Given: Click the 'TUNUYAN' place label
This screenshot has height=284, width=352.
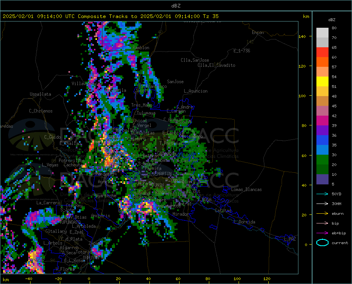Looking at the screenshot, I should point(91,258).
